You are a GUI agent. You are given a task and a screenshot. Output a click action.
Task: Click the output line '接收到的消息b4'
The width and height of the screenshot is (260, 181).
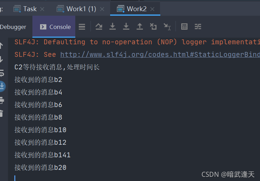coord(38,92)
